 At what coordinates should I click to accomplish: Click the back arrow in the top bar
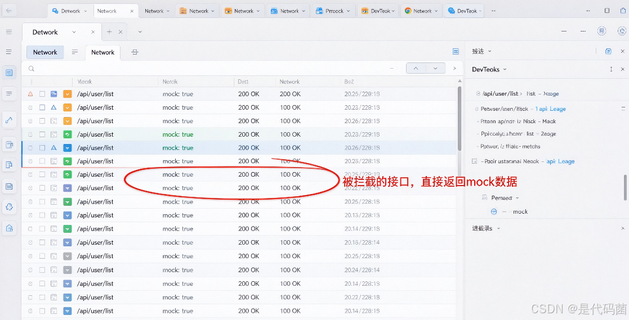(x=9, y=11)
